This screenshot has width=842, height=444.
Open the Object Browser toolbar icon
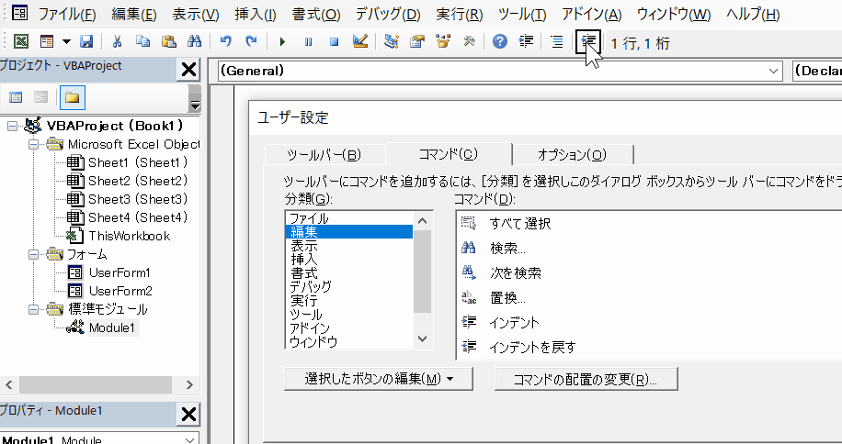443,41
